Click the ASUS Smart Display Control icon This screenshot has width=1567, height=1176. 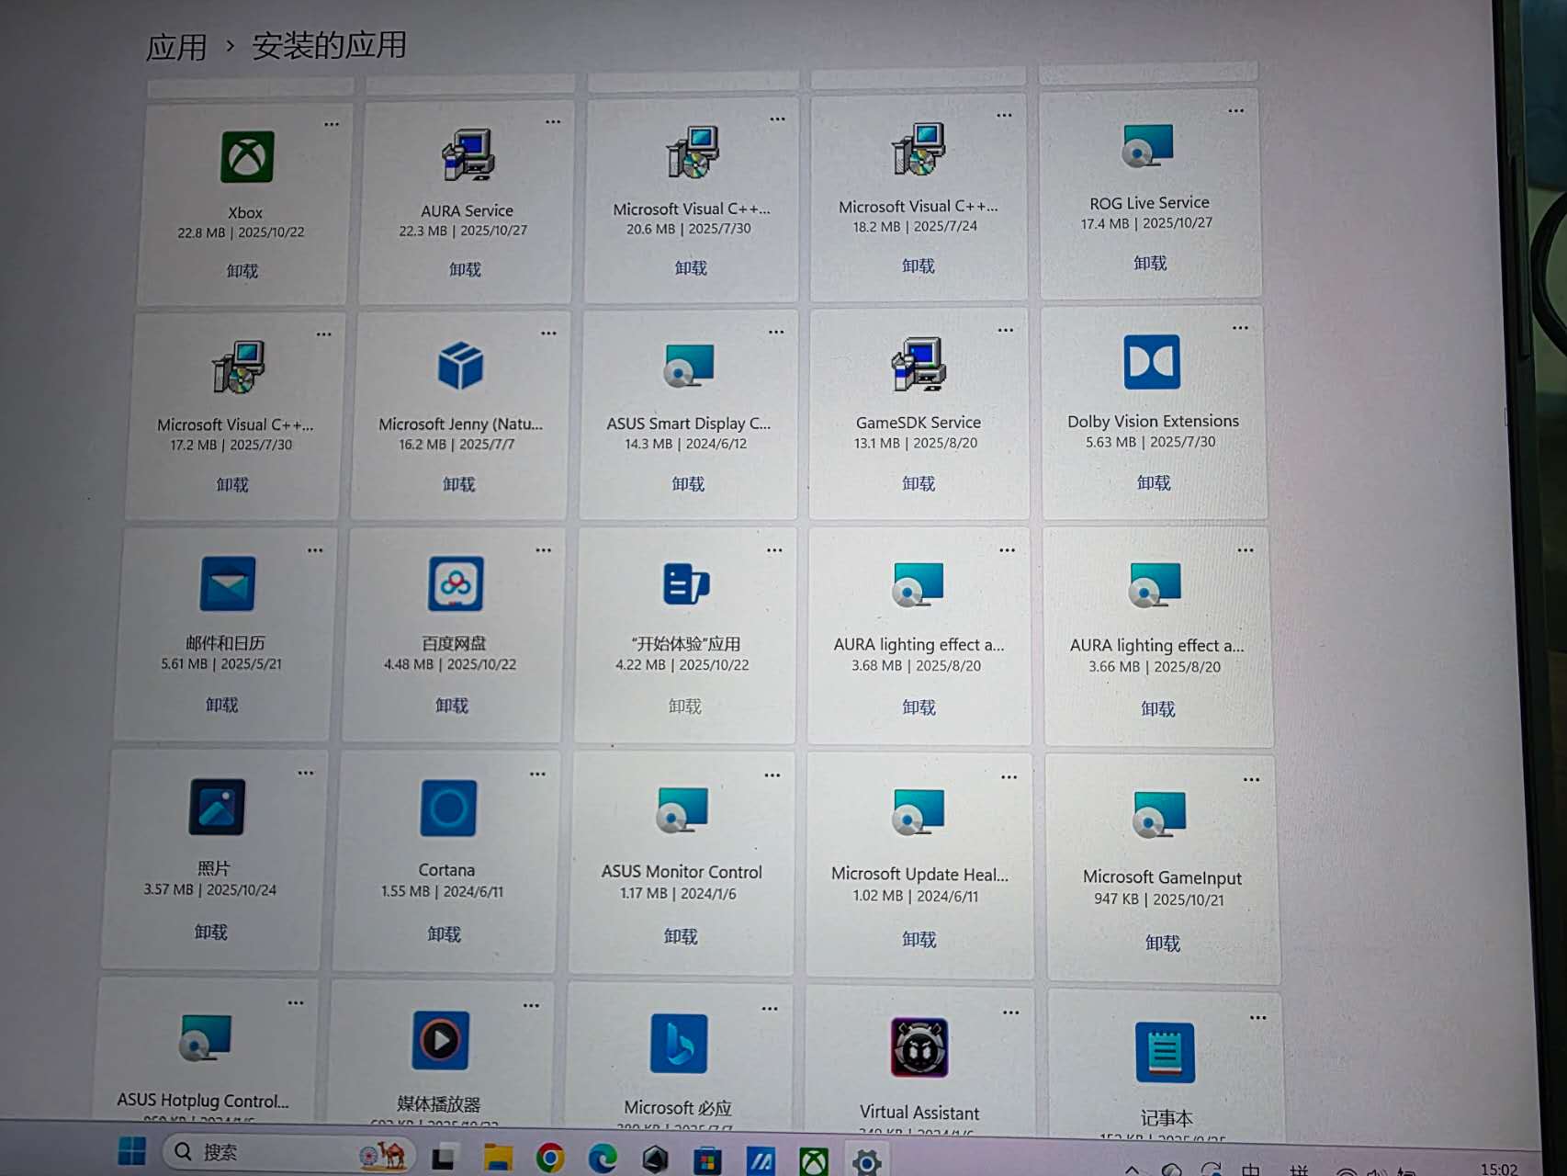690,366
